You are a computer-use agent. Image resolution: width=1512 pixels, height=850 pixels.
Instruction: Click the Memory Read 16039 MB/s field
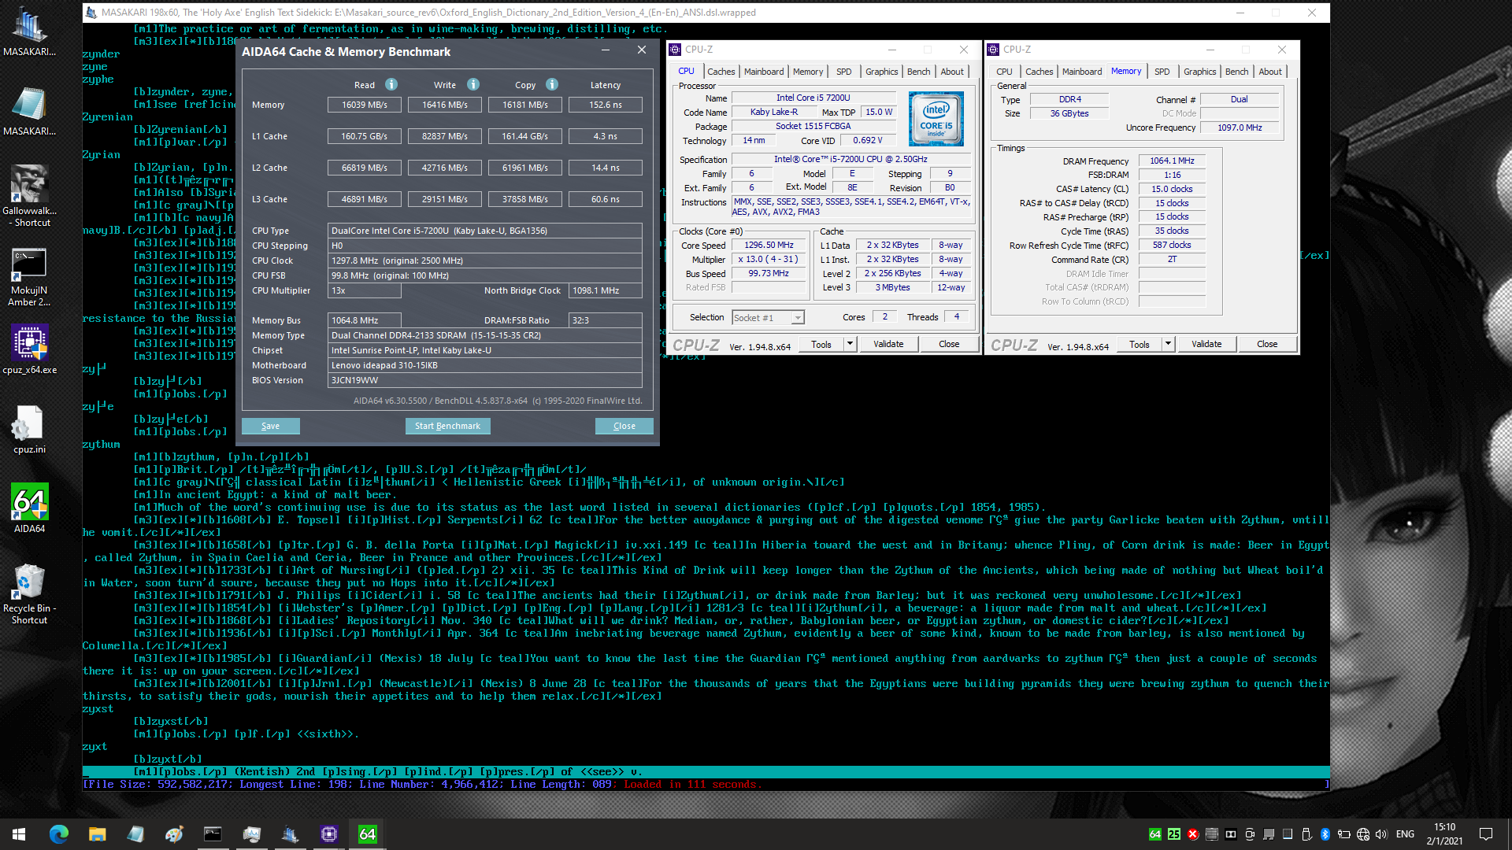(364, 105)
